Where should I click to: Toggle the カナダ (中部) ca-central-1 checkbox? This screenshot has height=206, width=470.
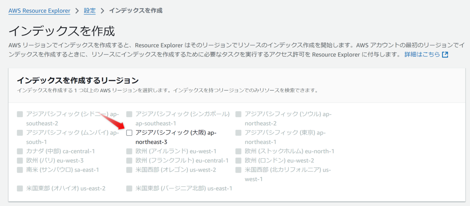[20, 151]
